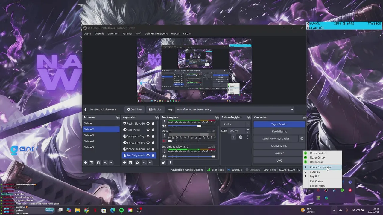Image resolution: width=383 pixels, height=215 pixels.
Task: Pop out the Kontroller dock panel
Action: pos(304,117)
